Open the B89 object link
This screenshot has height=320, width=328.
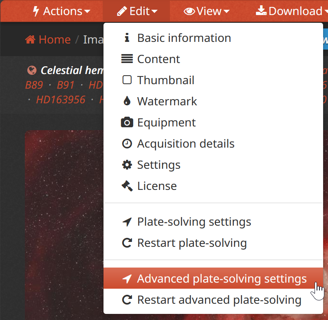click(x=34, y=85)
